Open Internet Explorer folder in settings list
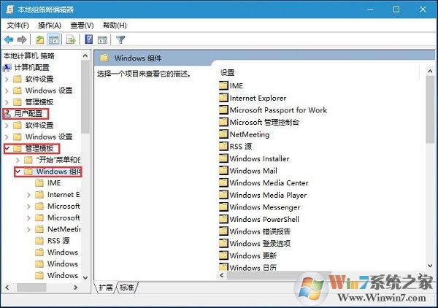 coord(253,98)
